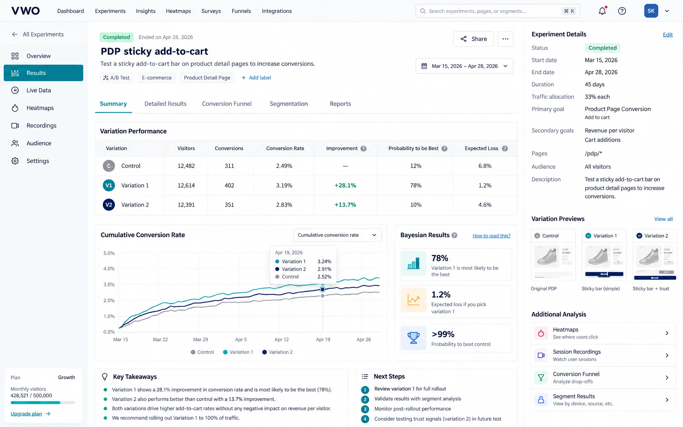Click the Expected Loss help icon
The image size is (683, 427).
coord(505,148)
